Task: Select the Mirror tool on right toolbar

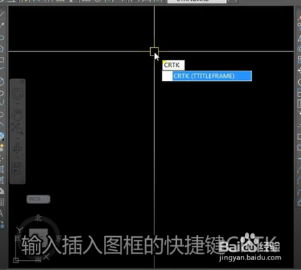Action: coord(299,38)
